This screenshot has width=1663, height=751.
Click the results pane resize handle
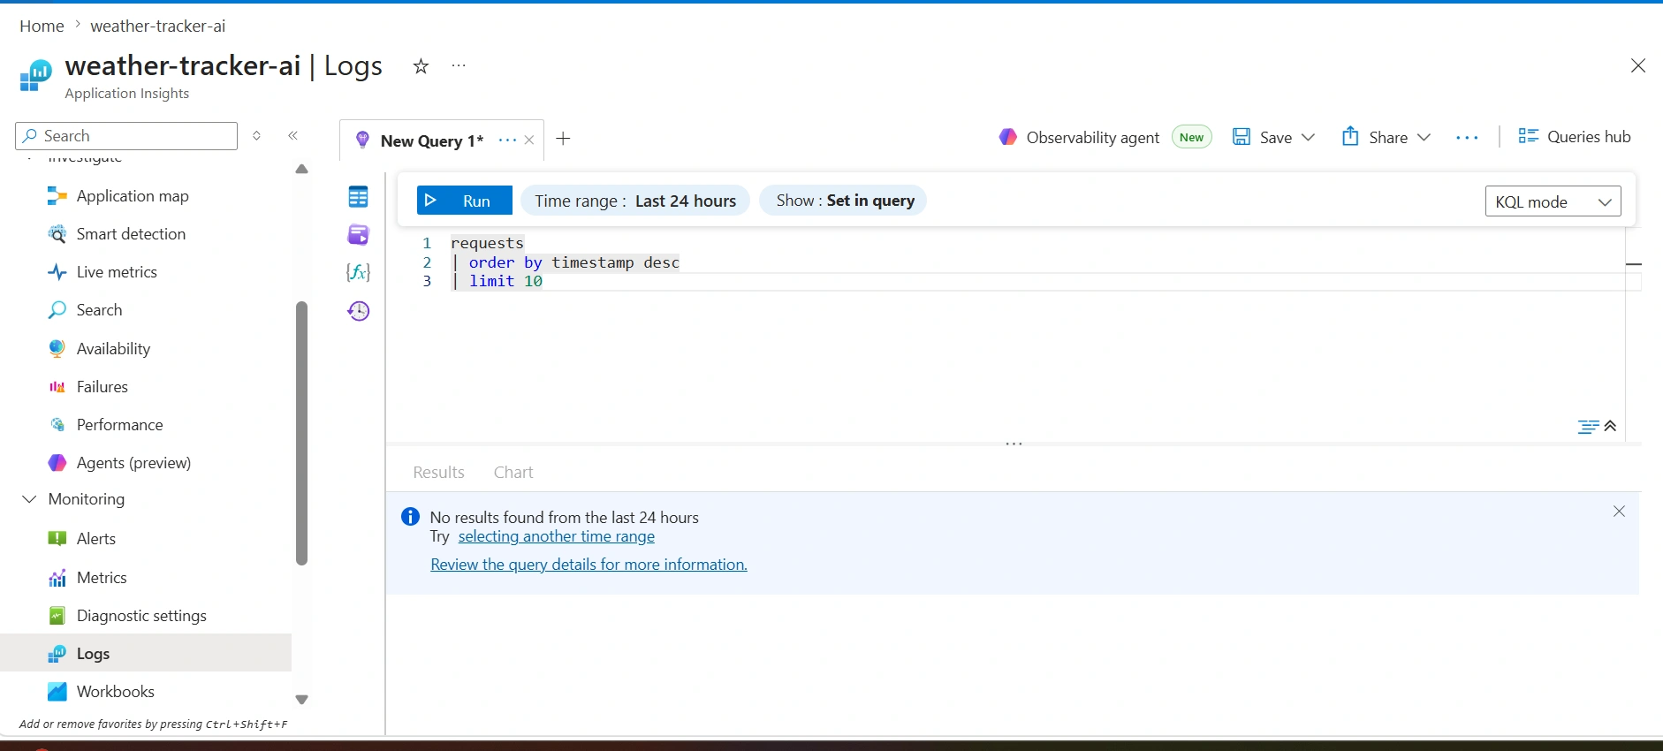(x=1014, y=444)
